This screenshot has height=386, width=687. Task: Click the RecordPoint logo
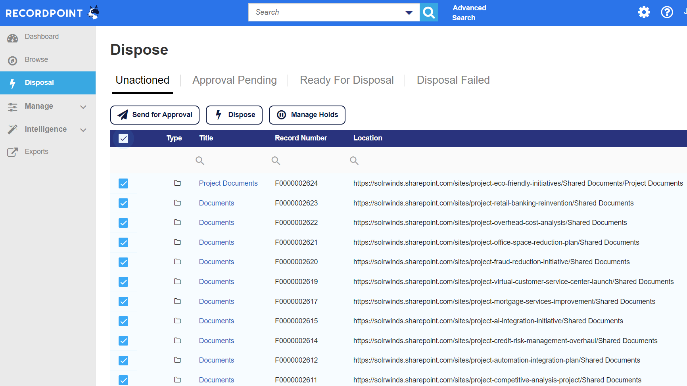(x=52, y=13)
